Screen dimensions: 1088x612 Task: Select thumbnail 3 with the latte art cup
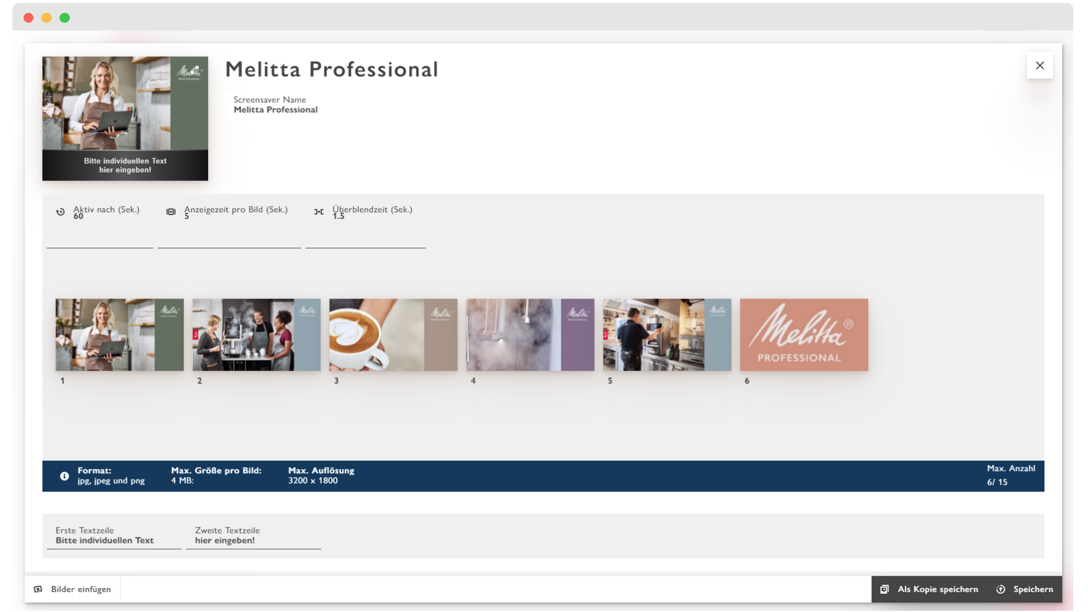[393, 335]
